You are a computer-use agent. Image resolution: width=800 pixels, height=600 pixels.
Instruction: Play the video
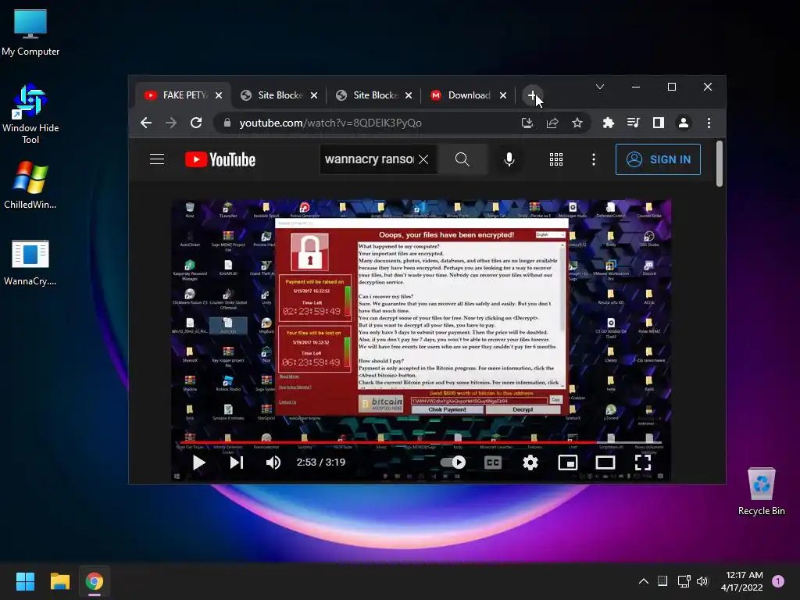coord(198,462)
